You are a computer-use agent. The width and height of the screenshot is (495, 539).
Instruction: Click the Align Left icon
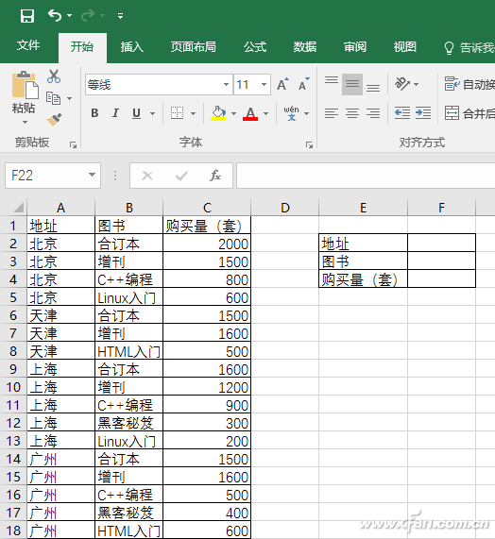(x=332, y=113)
